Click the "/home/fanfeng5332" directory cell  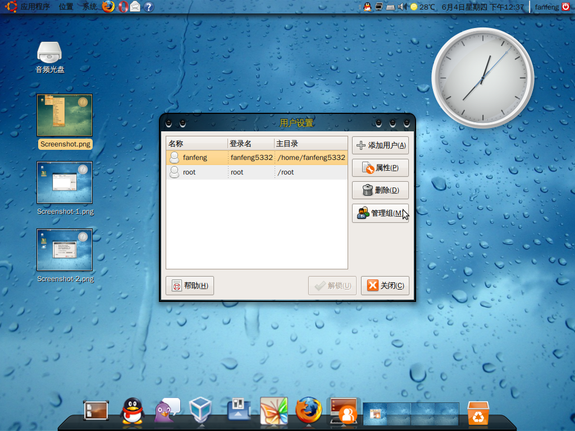pyautogui.click(x=311, y=158)
